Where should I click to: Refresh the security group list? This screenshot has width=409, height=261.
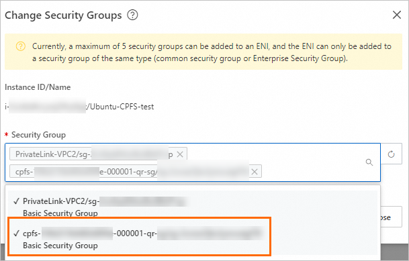(391, 154)
